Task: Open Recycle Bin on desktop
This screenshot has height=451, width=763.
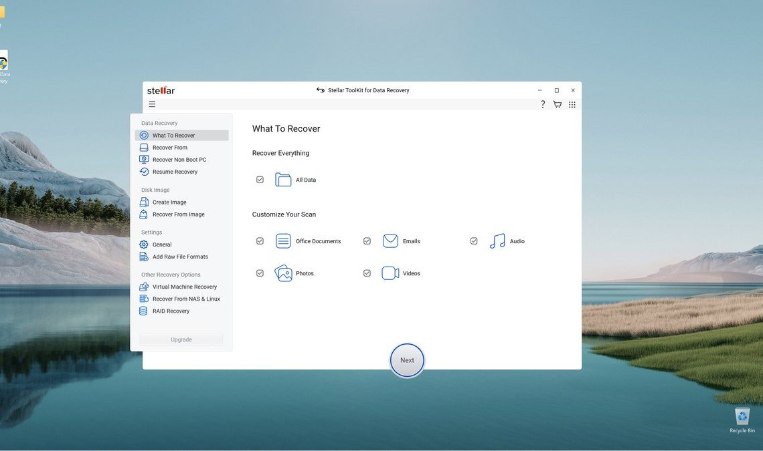Action: tap(742, 419)
